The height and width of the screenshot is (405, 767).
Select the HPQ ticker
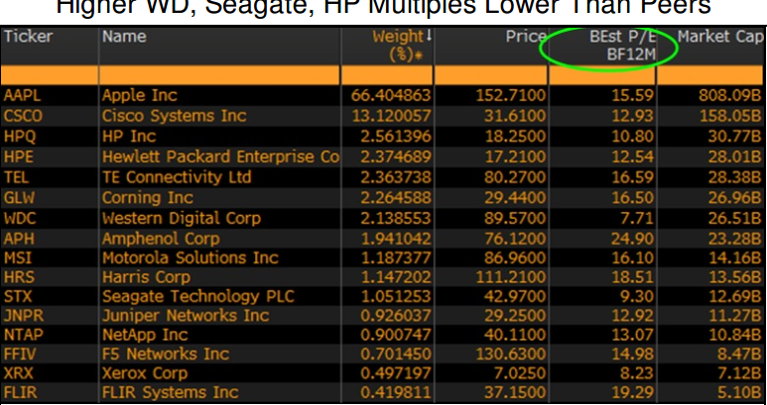click(20, 136)
